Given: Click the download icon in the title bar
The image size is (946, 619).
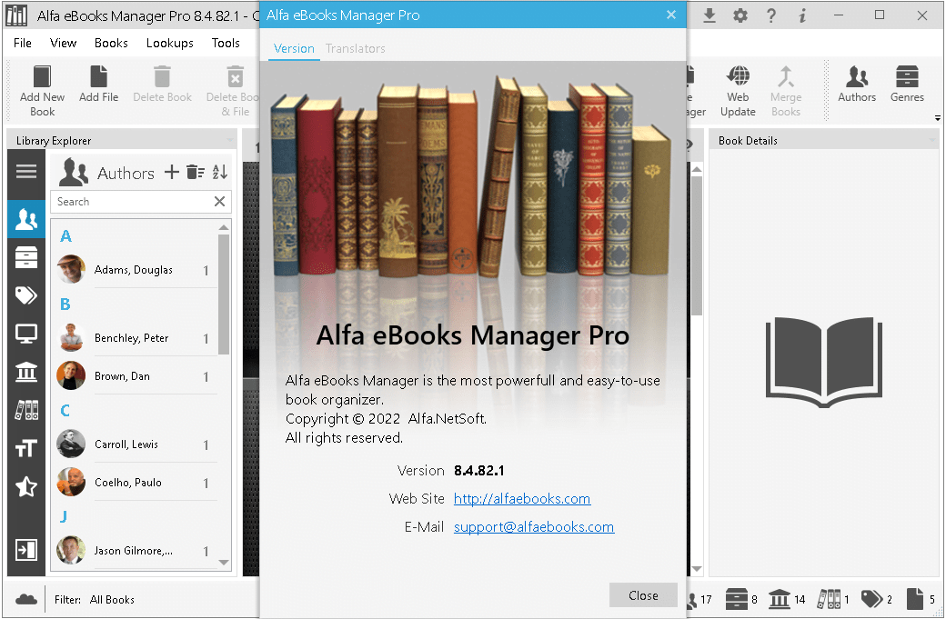Looking at the screenshot, I should click(709, 15).
